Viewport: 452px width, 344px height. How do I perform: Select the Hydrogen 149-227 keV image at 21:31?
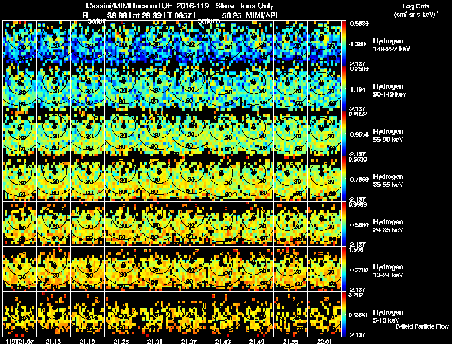155,43
